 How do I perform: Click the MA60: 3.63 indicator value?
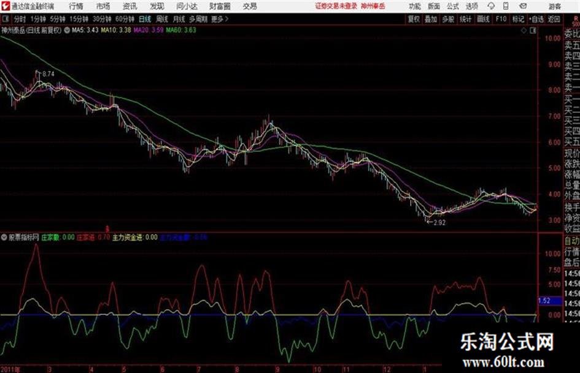click(181, 30)
